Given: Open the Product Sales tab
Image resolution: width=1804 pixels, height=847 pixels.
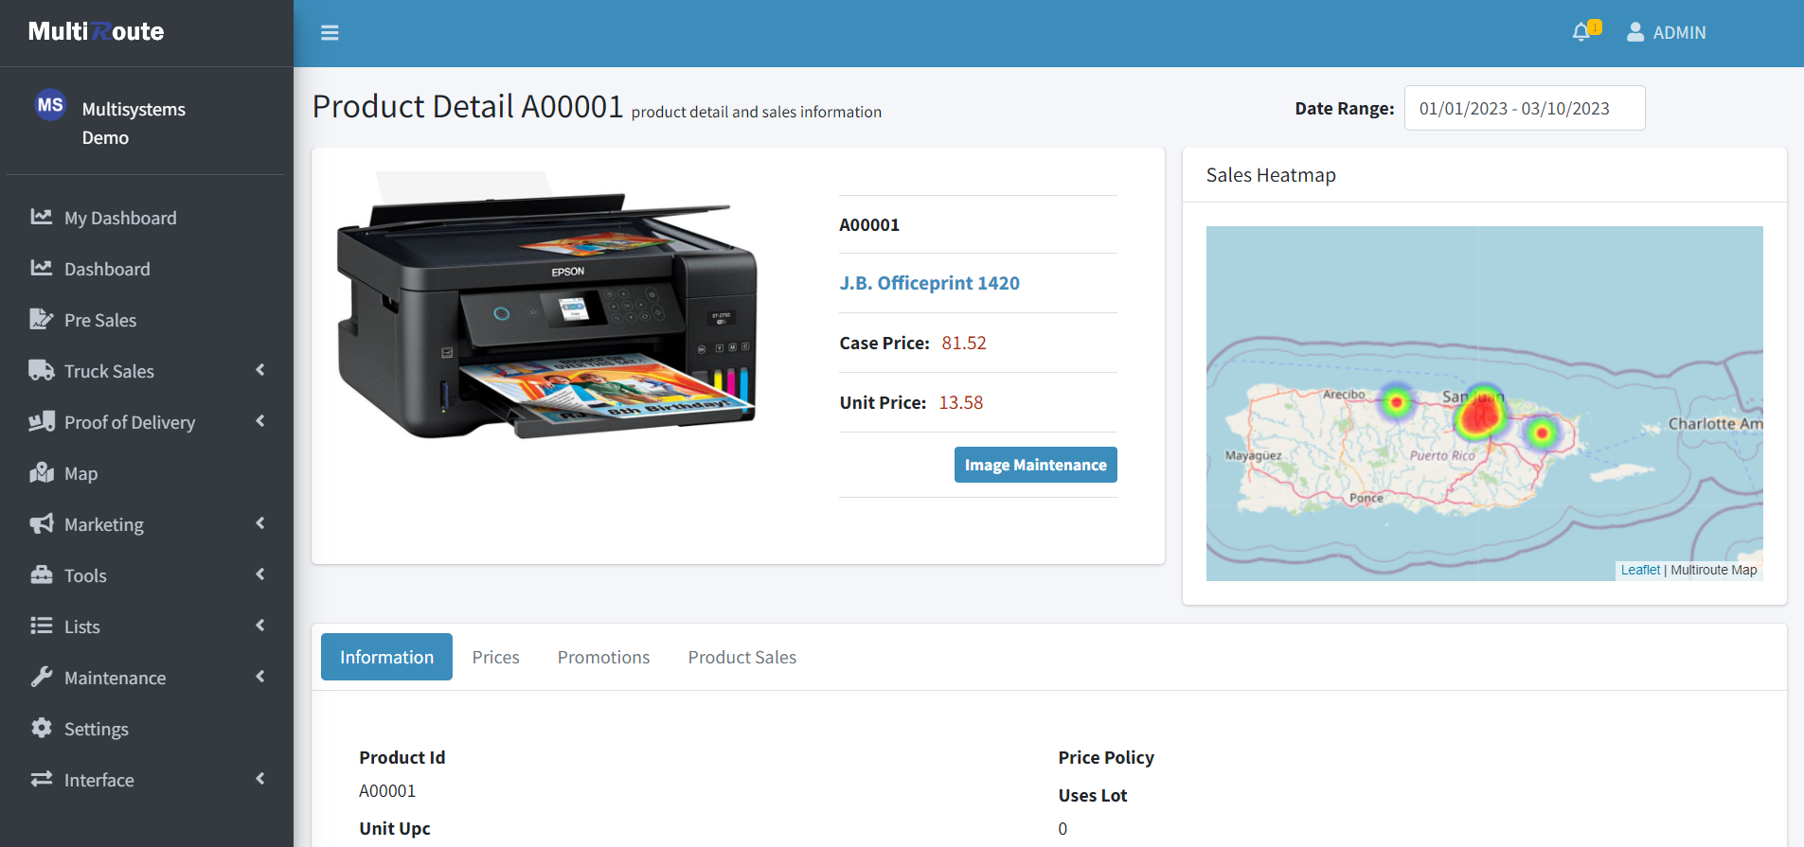Looking at the screenshot, I should (741, 657).
